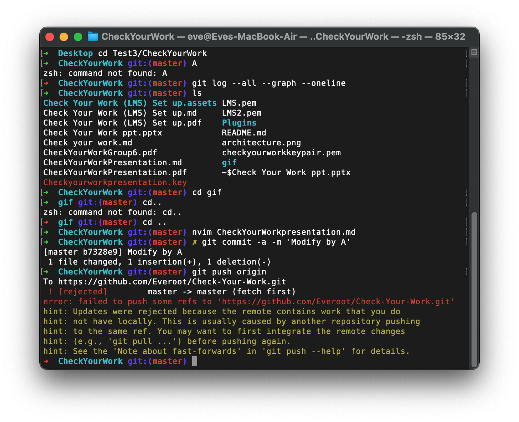Click the red '! [rejected]' status text
This screenshot has height=422, width=519.
tap(78, 291)
